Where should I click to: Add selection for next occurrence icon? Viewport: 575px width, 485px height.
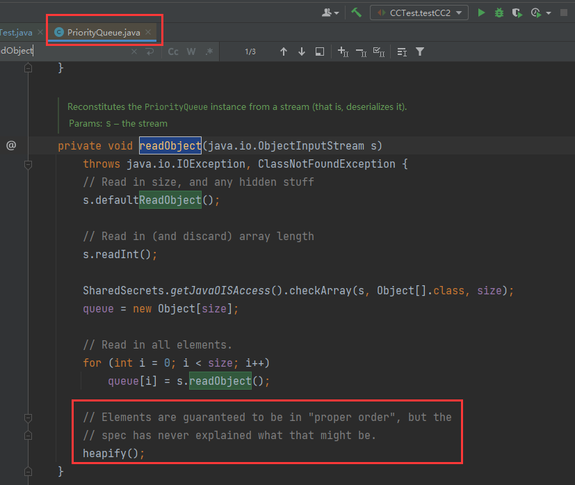pyautogui.click(x=343, y=51)
